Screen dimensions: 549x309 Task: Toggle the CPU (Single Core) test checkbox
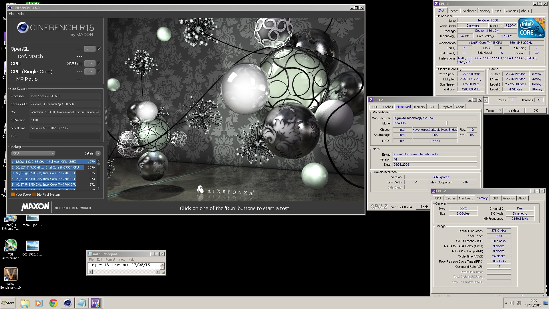(x=99, y=72)
